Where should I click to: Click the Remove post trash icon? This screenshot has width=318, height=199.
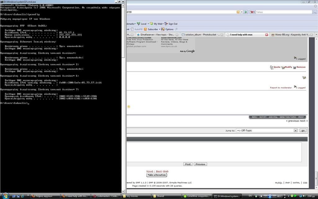(295, 67)
